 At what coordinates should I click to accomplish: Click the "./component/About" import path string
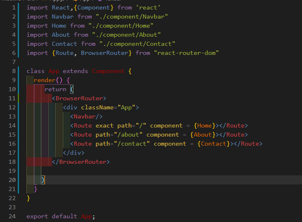click(x=126, y=35)
